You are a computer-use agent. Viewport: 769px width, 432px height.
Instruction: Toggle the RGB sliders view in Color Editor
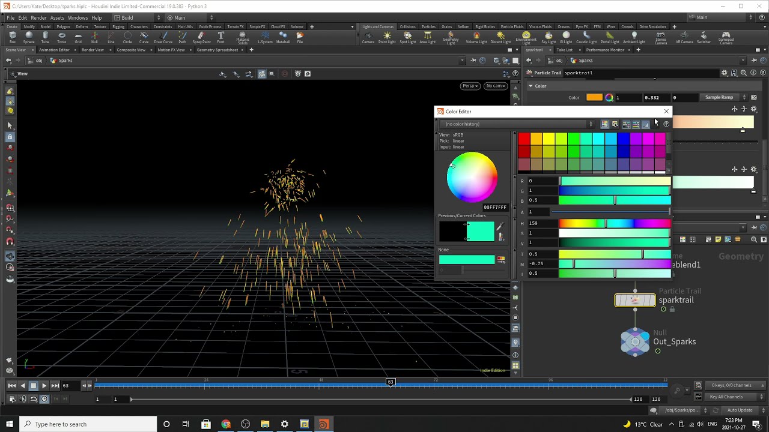tap(625, 124)
